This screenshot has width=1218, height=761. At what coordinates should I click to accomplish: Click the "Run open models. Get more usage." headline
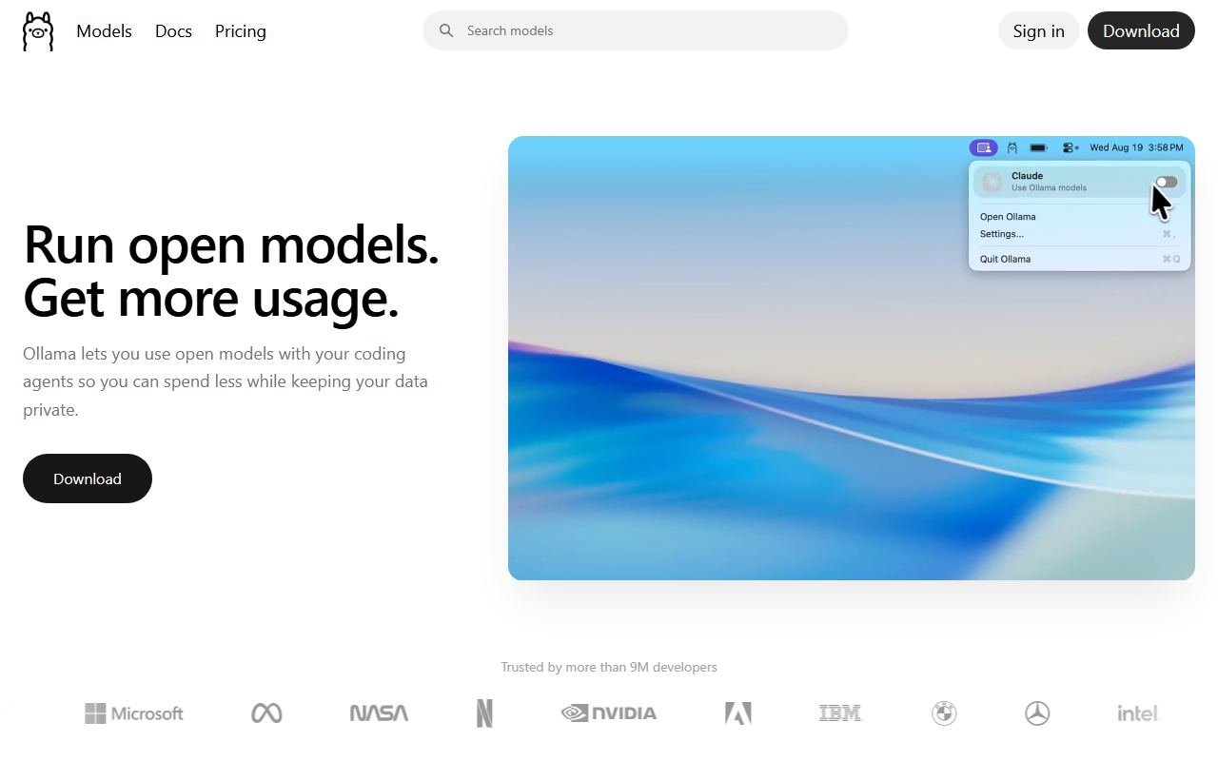(231, 271)
